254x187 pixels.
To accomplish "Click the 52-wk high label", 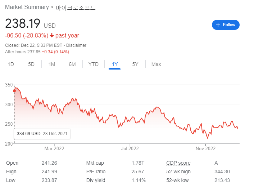I will [x=178, y=172].
